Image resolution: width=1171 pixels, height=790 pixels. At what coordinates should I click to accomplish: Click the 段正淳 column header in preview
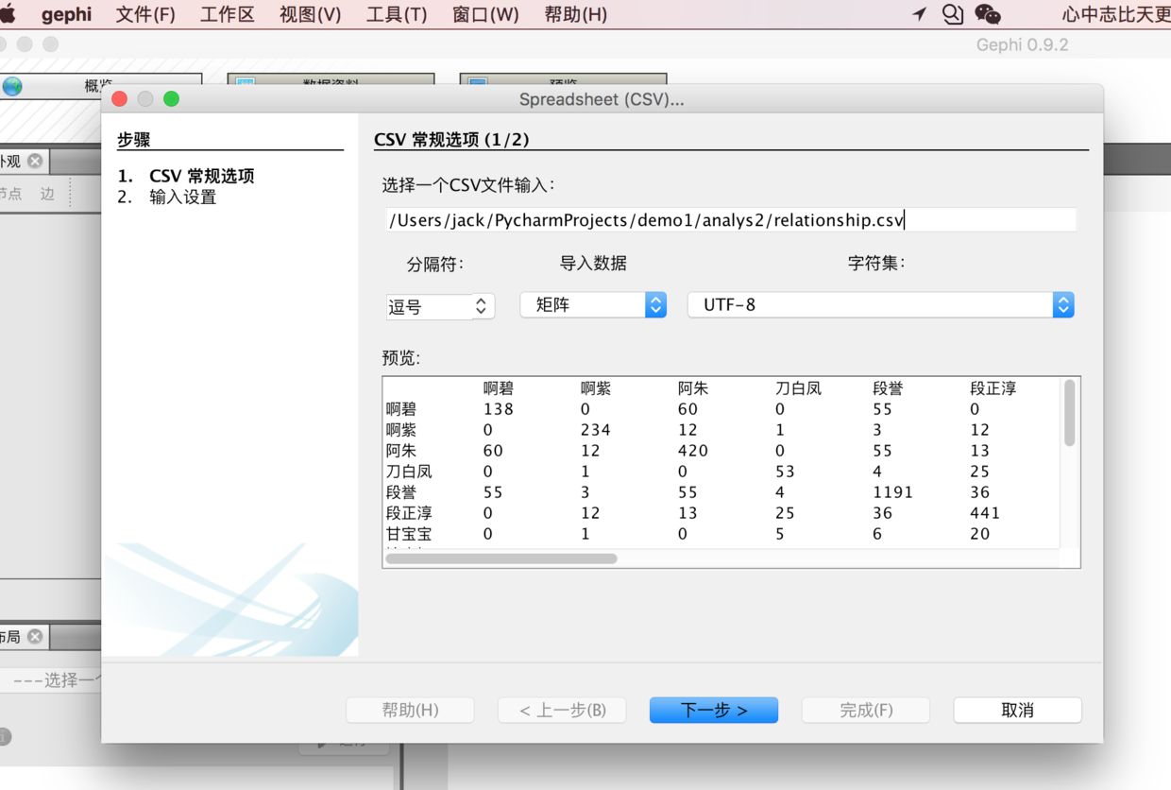tap(993, 388)
